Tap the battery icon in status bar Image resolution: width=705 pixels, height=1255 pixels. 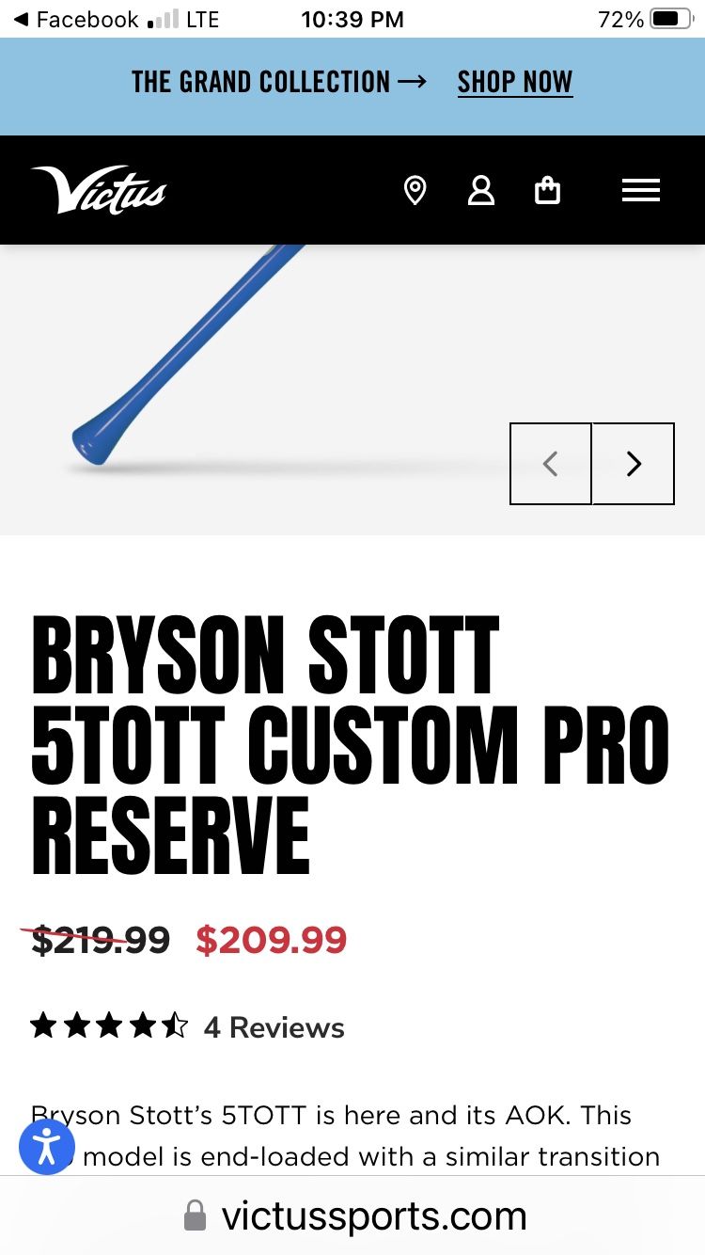coord(670,20)
